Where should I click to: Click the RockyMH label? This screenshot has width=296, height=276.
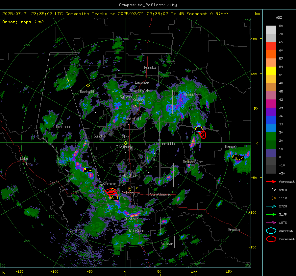[87, 92]
